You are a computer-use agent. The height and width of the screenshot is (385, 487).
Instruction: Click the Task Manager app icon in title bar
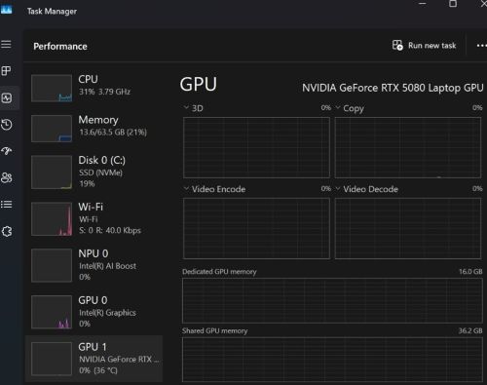pyautogui.click(x=7, y=10)
